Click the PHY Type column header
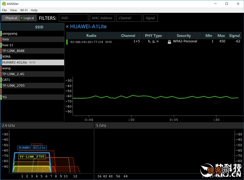This screenshot has height=180, width=244. pyautogui.click(x=153, y=36)
